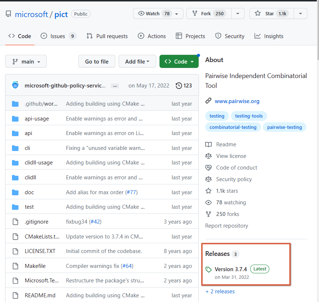319x302 pixels.
Task: View the 1.1k stars link
Action: tap(221, 191)
